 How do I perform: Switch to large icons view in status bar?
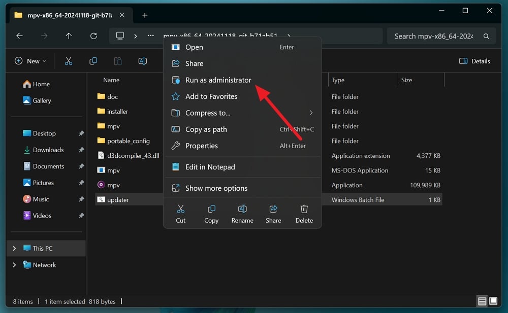pyautogui.click(x=493, y=301)
